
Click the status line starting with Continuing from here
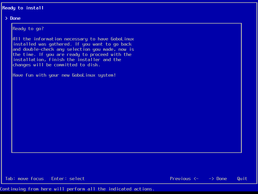[77, 189]
